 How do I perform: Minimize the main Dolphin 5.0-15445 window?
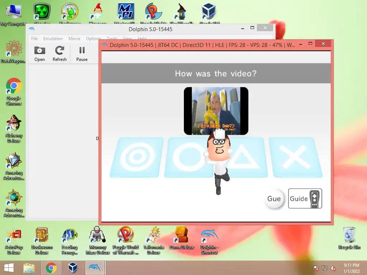(x=243, y=28)
